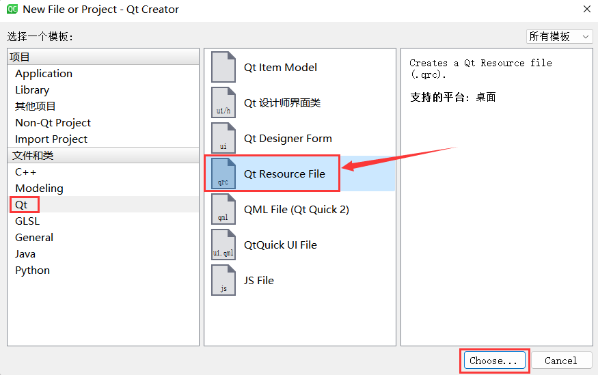The height and width of the screenshot is (375, 598).
Task: Select the Library project category
Action: [x=32, y=90]
